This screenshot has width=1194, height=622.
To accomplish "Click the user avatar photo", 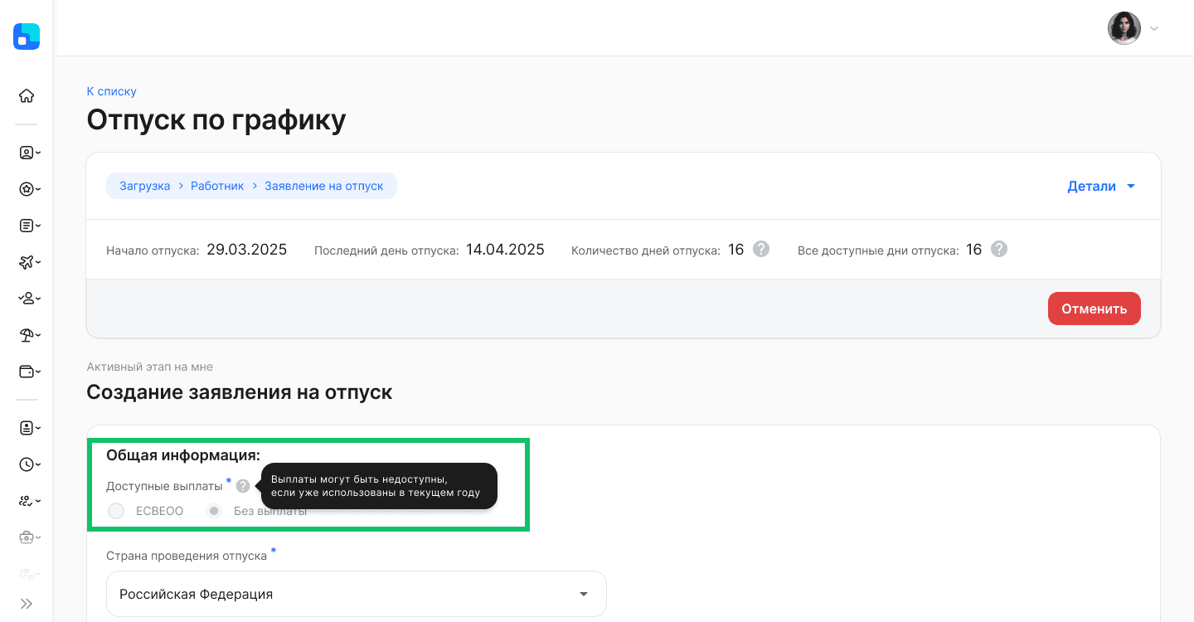I will coord(1124,28).
